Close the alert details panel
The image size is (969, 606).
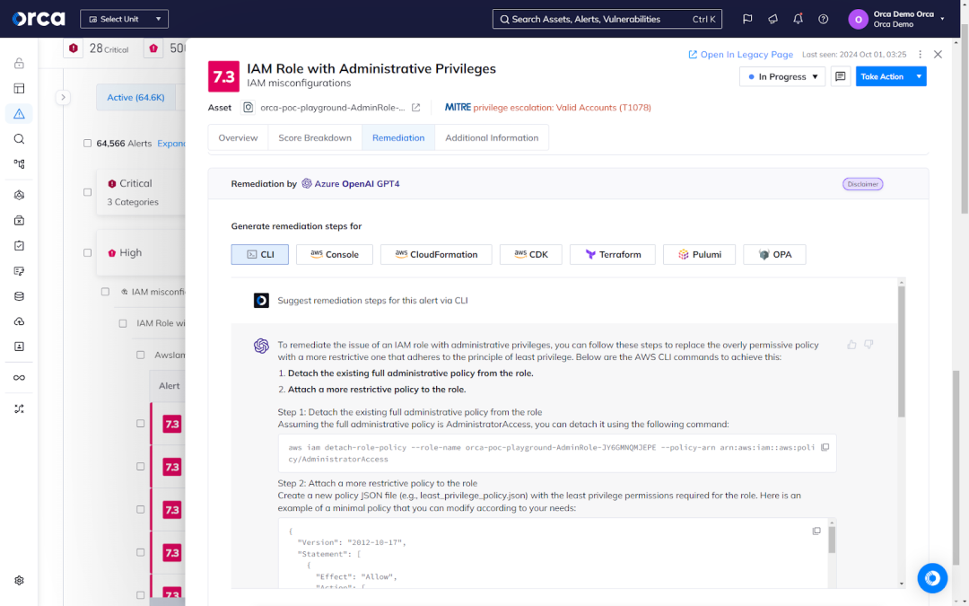point(938,55)
